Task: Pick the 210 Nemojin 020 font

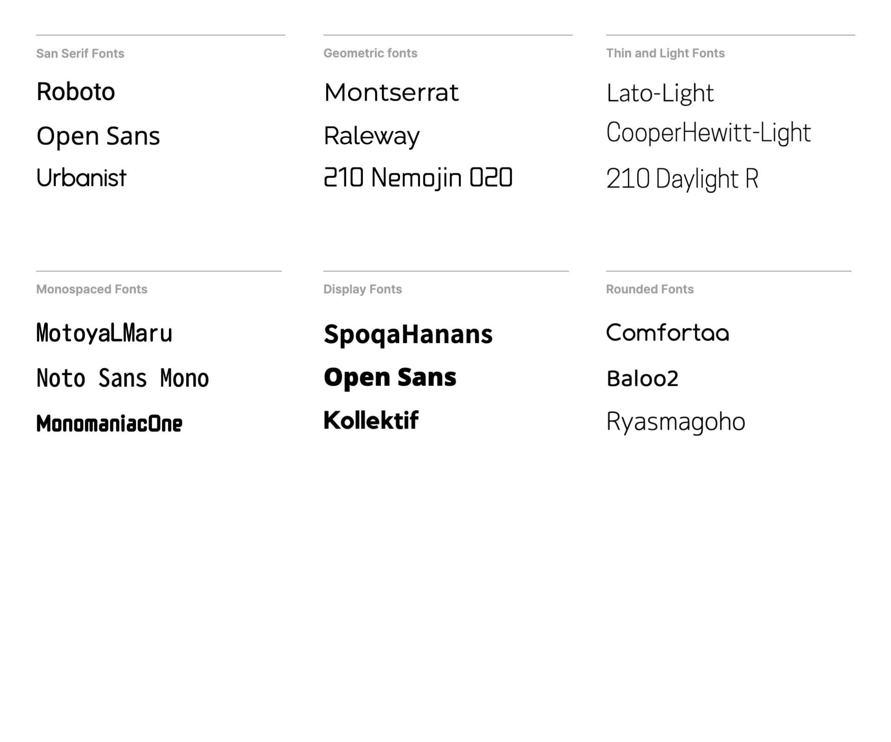Action: (418, 178)
